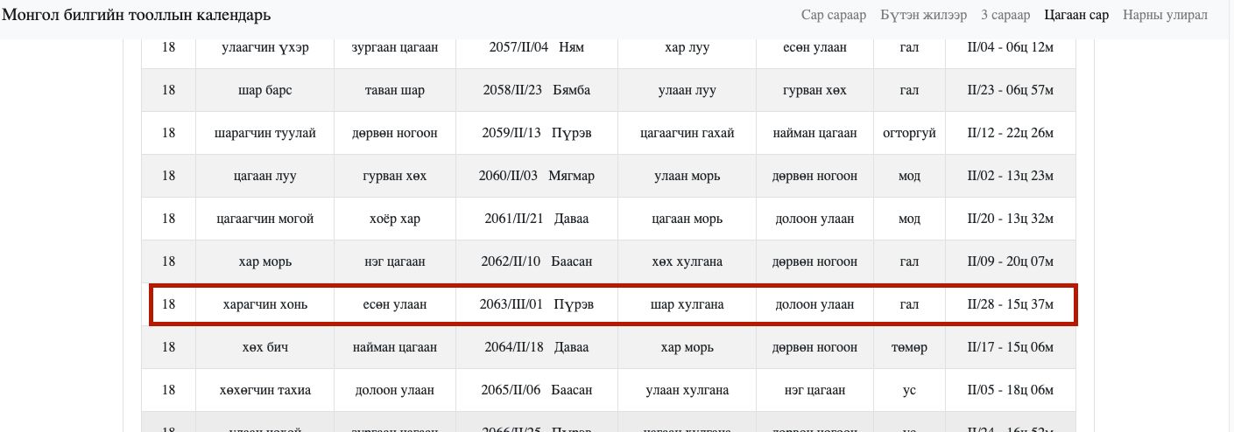Click the time cell II/20 - 13ц 32м
Image resolution: width=1234 pixels, height=432 pixels.
tap(1010, 219)
